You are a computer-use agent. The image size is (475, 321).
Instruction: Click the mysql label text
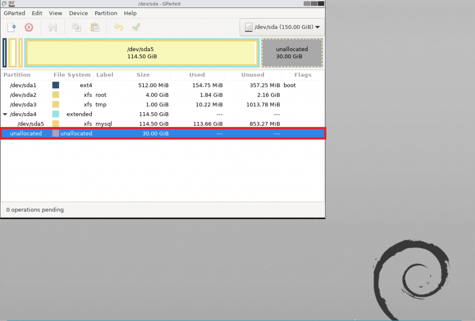coord(103,124)
